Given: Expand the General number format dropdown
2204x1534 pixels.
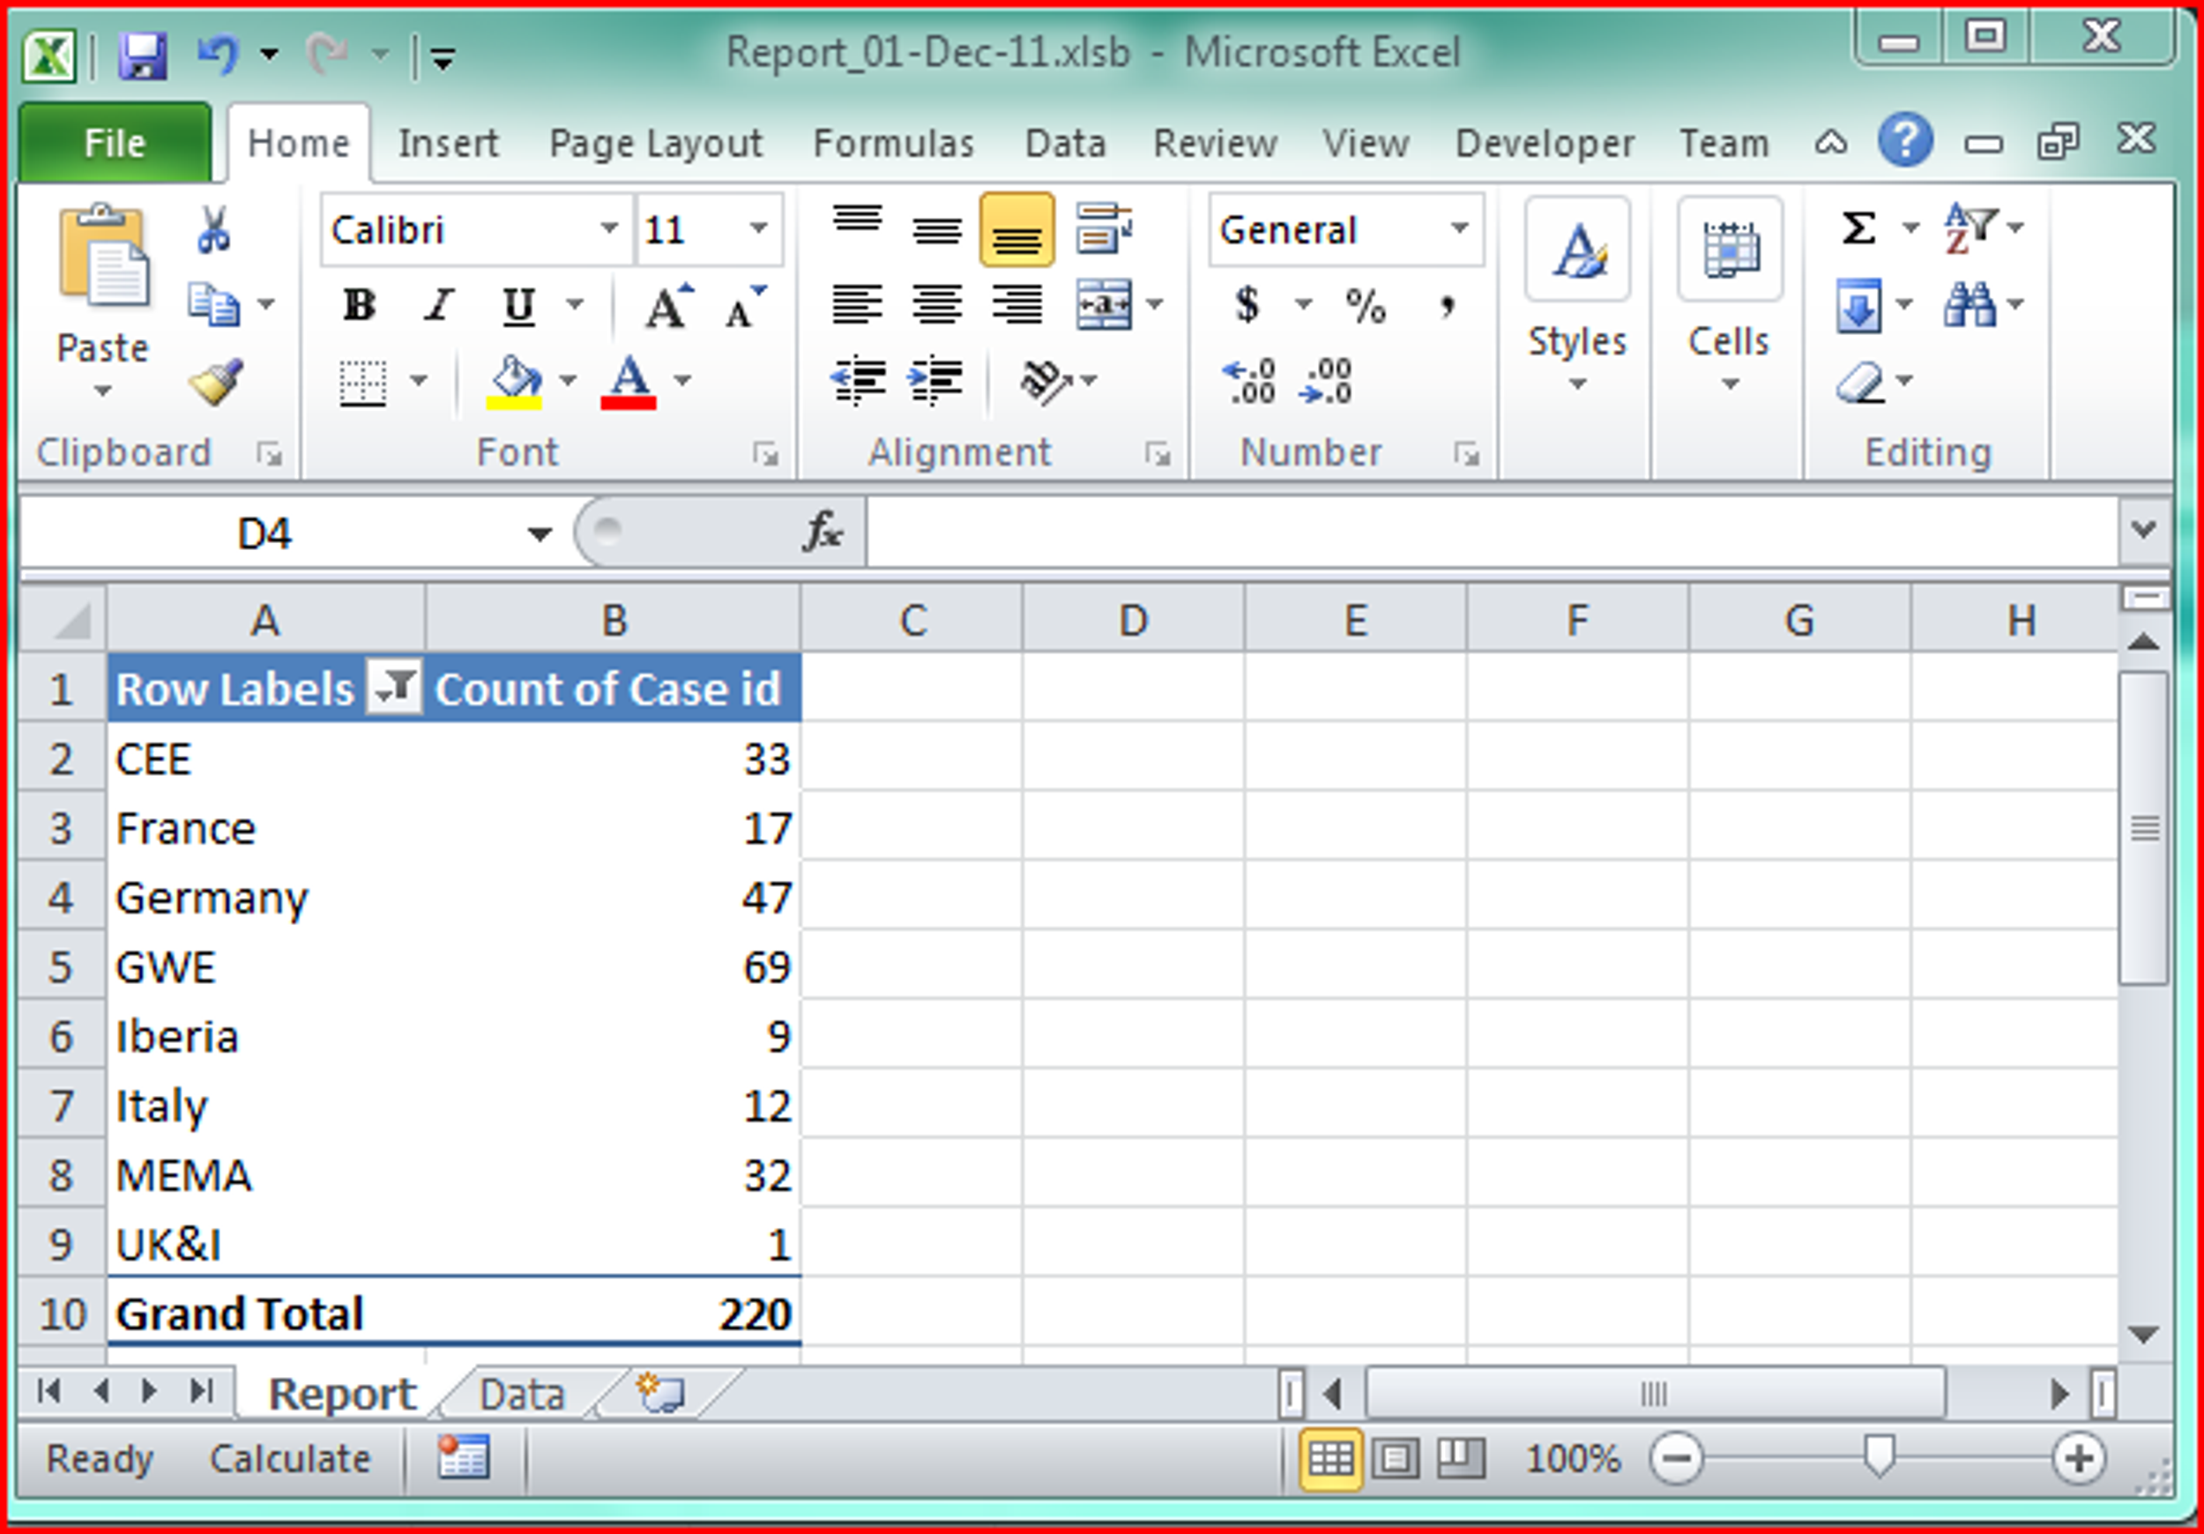Looking at the screenshot, I should pos(1459,228).
